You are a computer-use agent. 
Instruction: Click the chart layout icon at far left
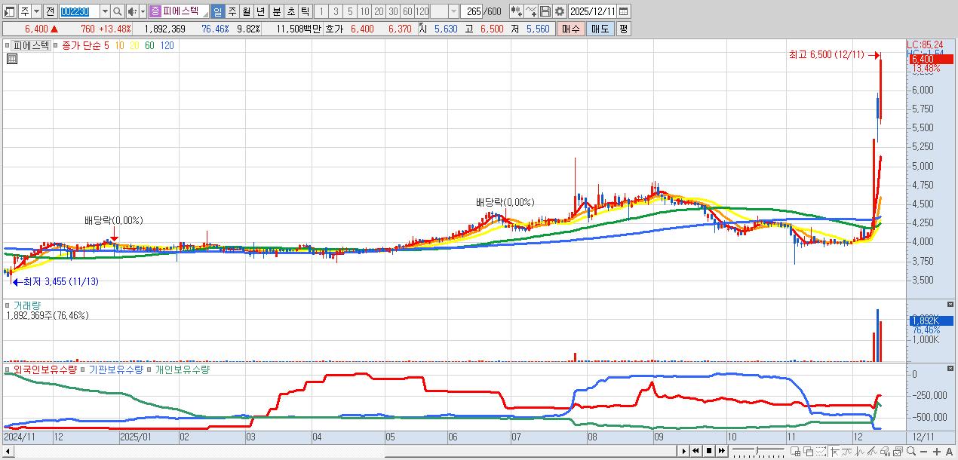(x=10, y=11)
